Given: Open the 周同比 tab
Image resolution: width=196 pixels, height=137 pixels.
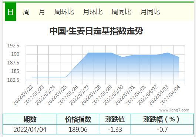Looking at the screenshot, I should 121,12.
